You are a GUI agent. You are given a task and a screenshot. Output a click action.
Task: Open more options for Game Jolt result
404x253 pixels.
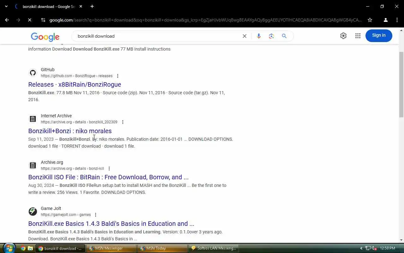click(96, 215)
